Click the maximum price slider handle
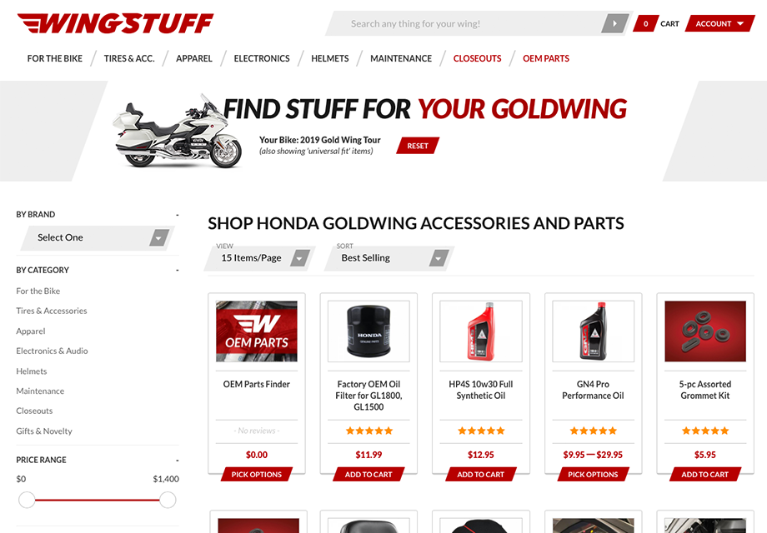The width and height of the screenshot is (767, 533). click(168, 500)
